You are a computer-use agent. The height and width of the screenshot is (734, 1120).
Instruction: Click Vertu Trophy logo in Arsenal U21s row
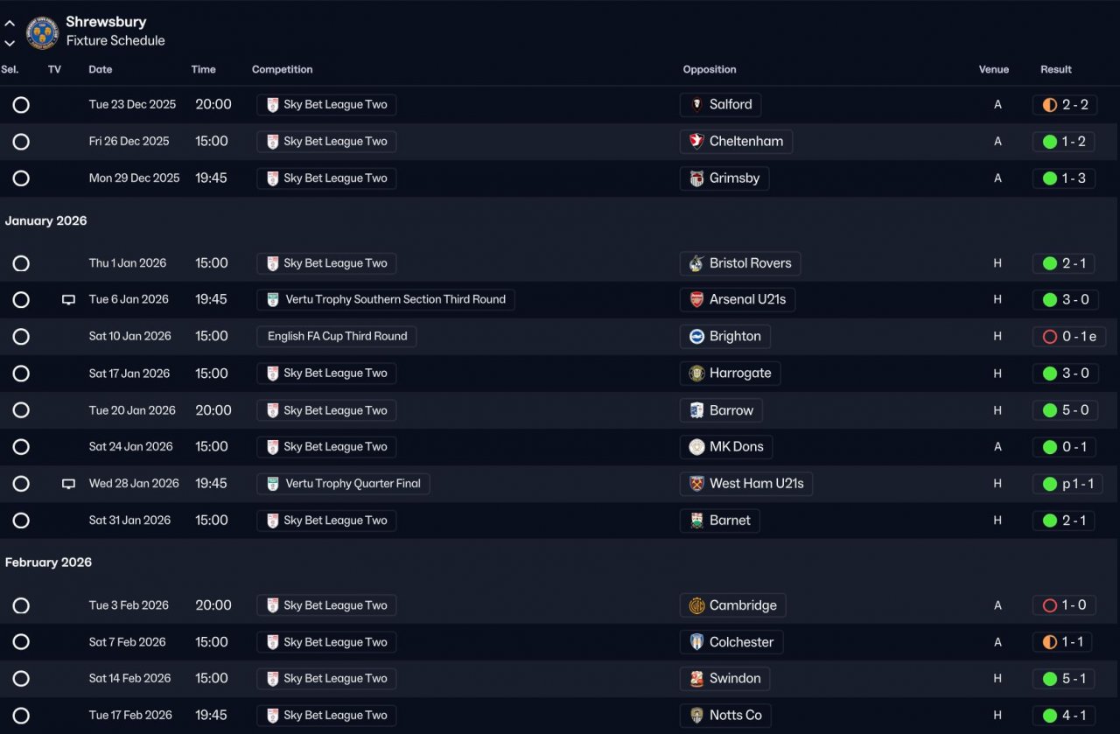click(272, 300)
